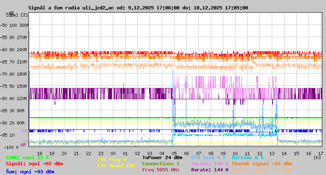
Task: Click the yellow ETH Speed 100 label
Action: pyautogui.click(x=116, y=166)
